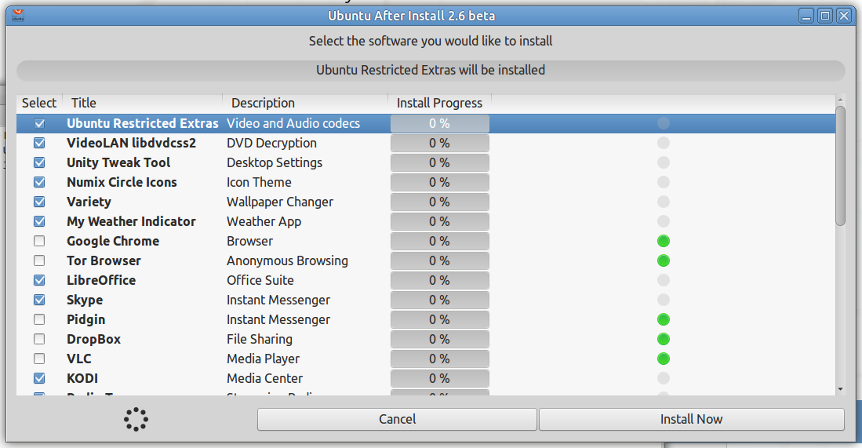Click the Install Now button

(x=692, y=420)
